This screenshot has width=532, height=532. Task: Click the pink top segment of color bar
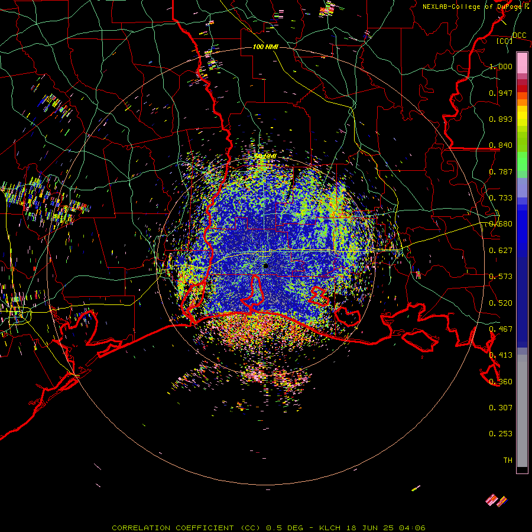coord(522,63)
